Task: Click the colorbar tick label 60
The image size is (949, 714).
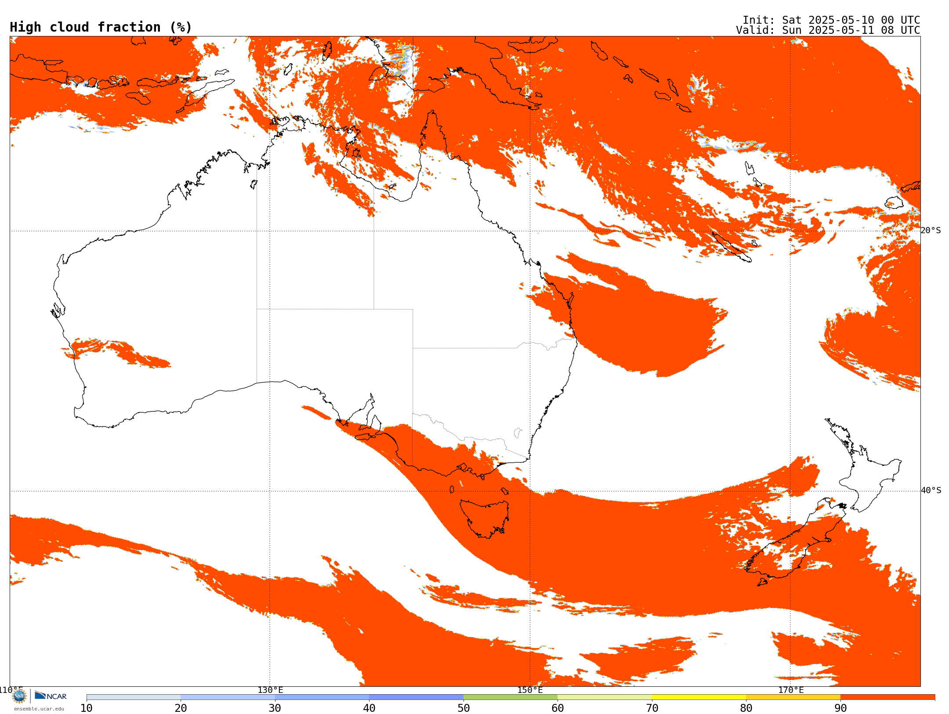Action: [558, 708]
